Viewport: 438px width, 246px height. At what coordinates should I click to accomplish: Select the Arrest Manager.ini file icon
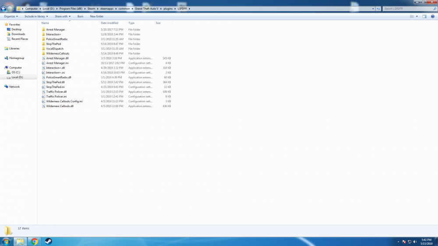[x=43, y=63]
